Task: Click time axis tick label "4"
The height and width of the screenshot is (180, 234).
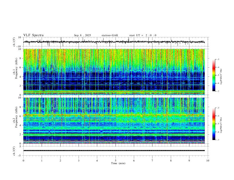Action: click(x=97, y=161)
